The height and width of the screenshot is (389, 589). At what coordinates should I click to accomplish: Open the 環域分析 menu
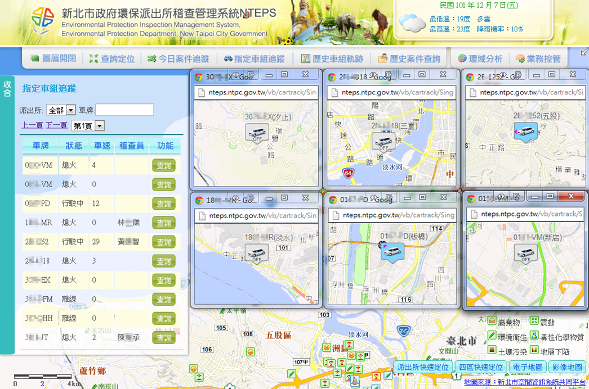[x=480, y=59]
